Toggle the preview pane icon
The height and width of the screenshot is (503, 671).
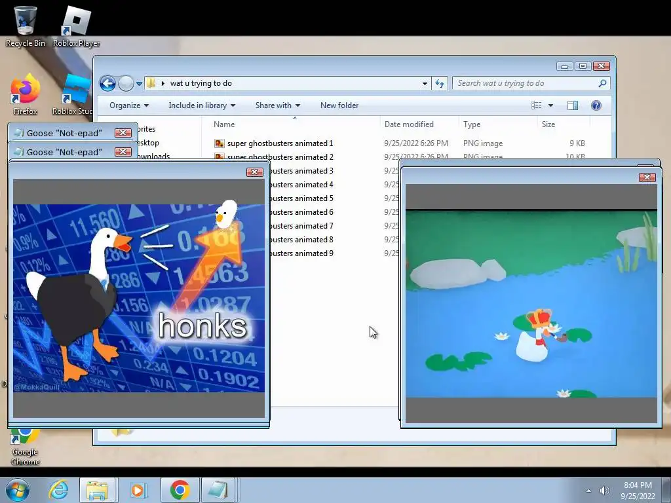point(573,105)
